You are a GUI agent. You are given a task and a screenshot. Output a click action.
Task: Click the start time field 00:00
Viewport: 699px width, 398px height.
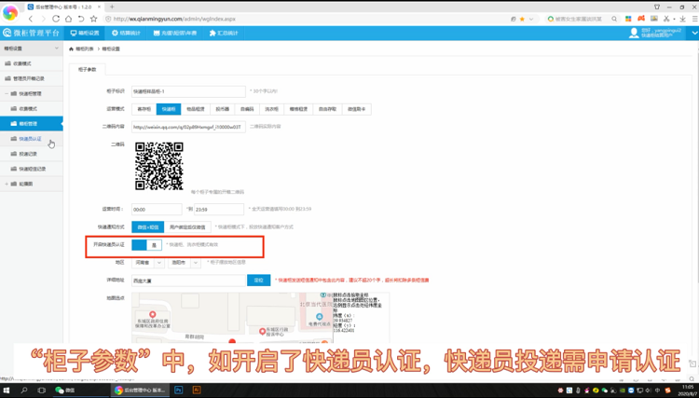[x=156, y=210]
